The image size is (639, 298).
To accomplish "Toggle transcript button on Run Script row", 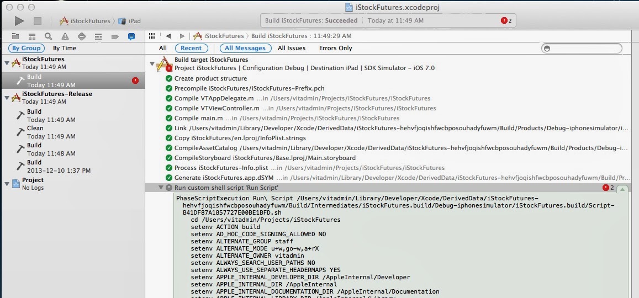I will tap(622, 189).
